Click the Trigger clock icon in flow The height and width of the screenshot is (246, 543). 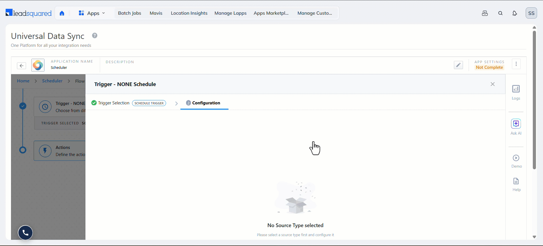point(45,107)
